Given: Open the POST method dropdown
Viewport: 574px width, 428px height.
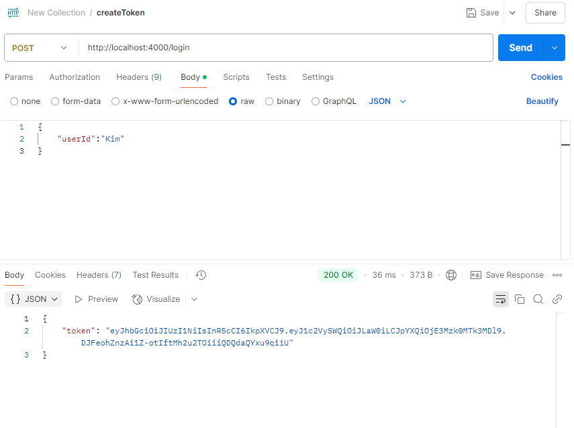Looking at the screenshot, I should [40, 48].
